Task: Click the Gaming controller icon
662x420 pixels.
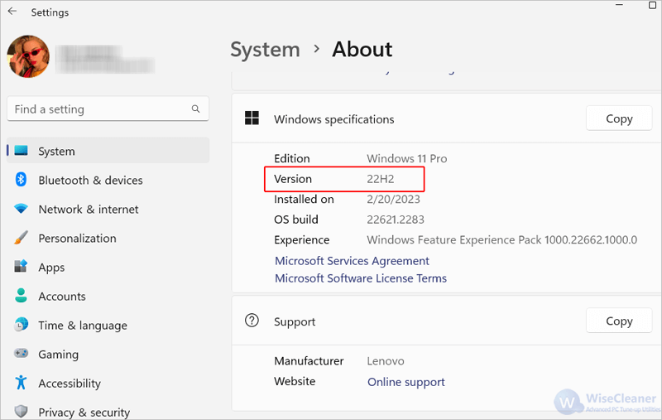Action: click(21, 353)
